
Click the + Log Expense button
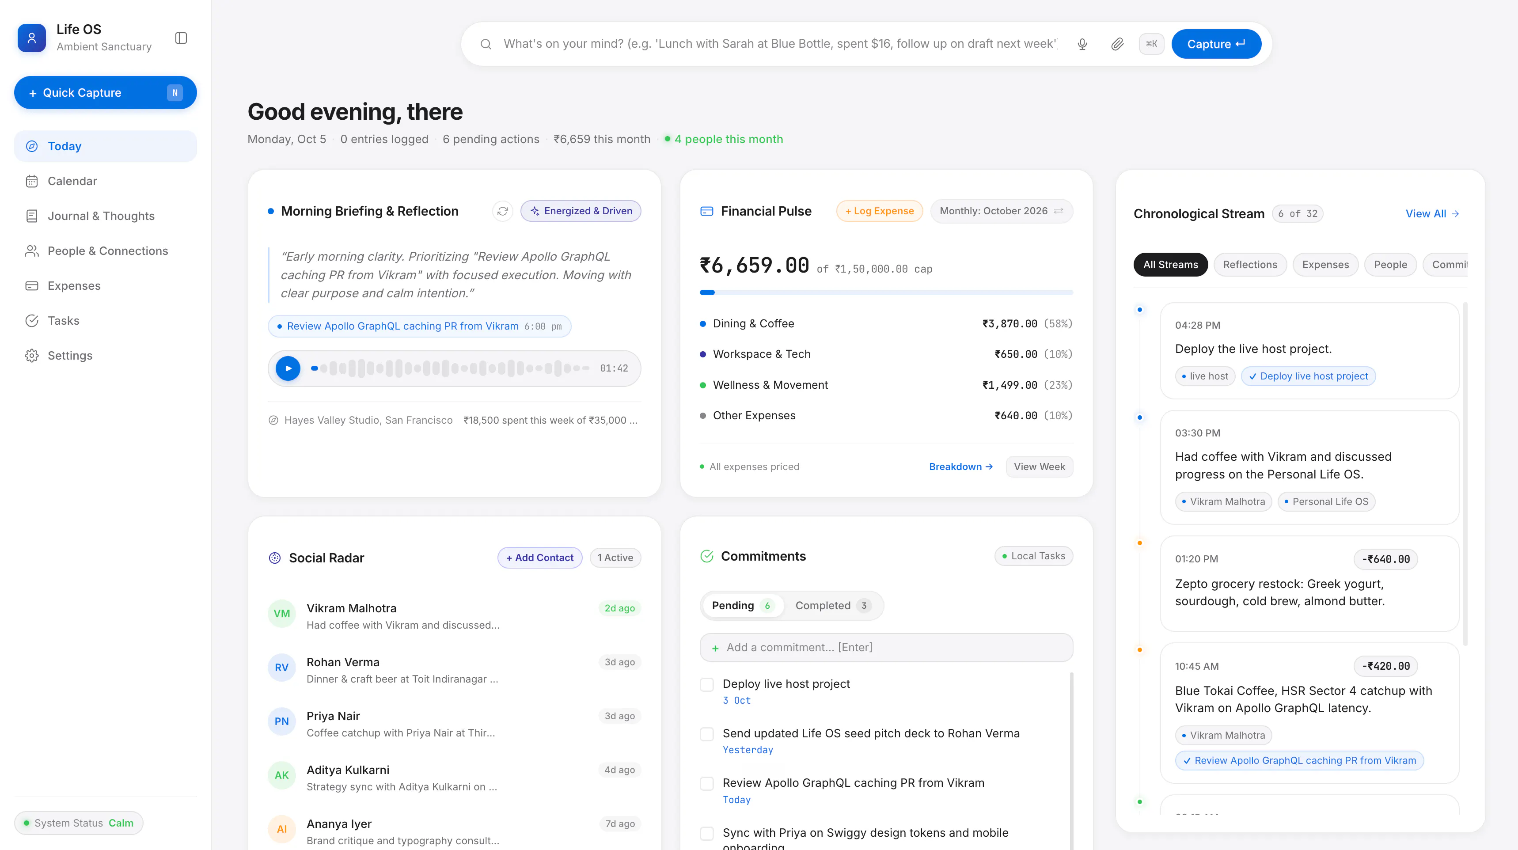879,211
